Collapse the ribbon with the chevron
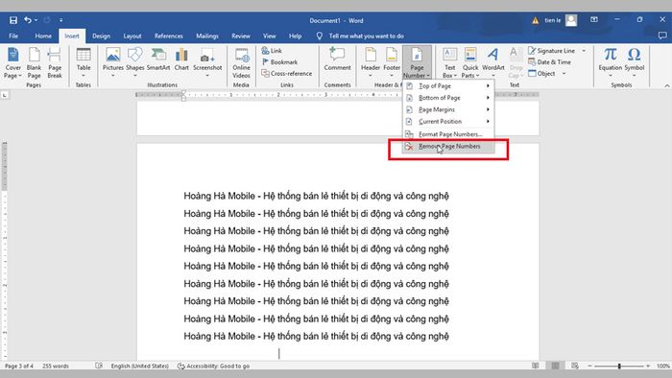The height and width of the screenshot is (378, 672). [x=667, y=86]
